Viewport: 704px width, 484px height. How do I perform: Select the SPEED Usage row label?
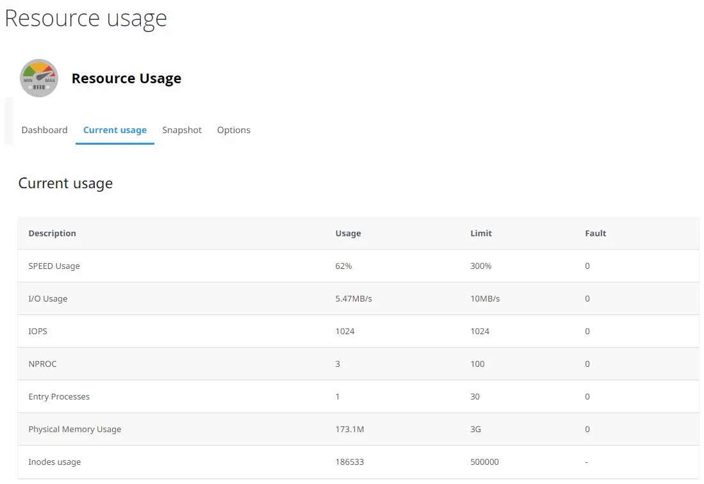[x=54, y=266]
